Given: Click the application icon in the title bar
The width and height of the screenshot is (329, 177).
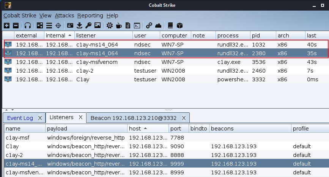Looking at the screenshot, I should 8,5.
